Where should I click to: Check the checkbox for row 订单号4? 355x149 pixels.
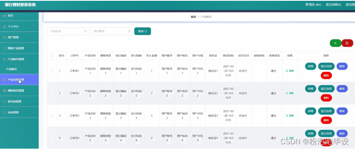[52, 138]
